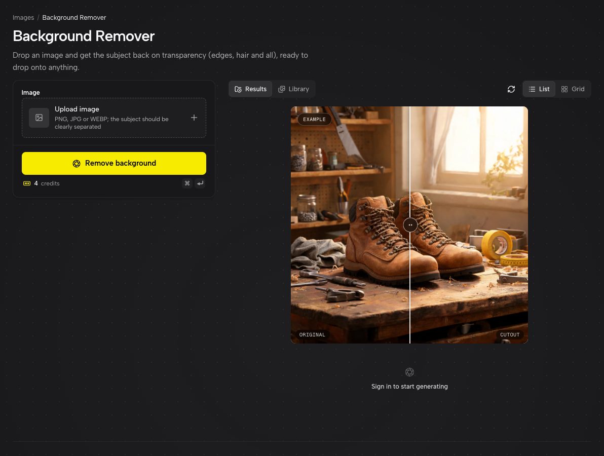Click the 4 credits text
Screen dimensions: 604x456
point(47,183)
